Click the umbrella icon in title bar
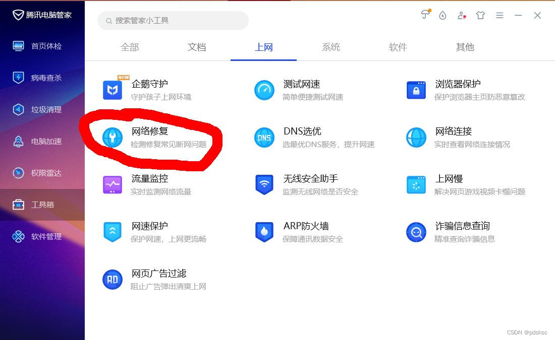555x340 pixels. [x=425, y=15]
